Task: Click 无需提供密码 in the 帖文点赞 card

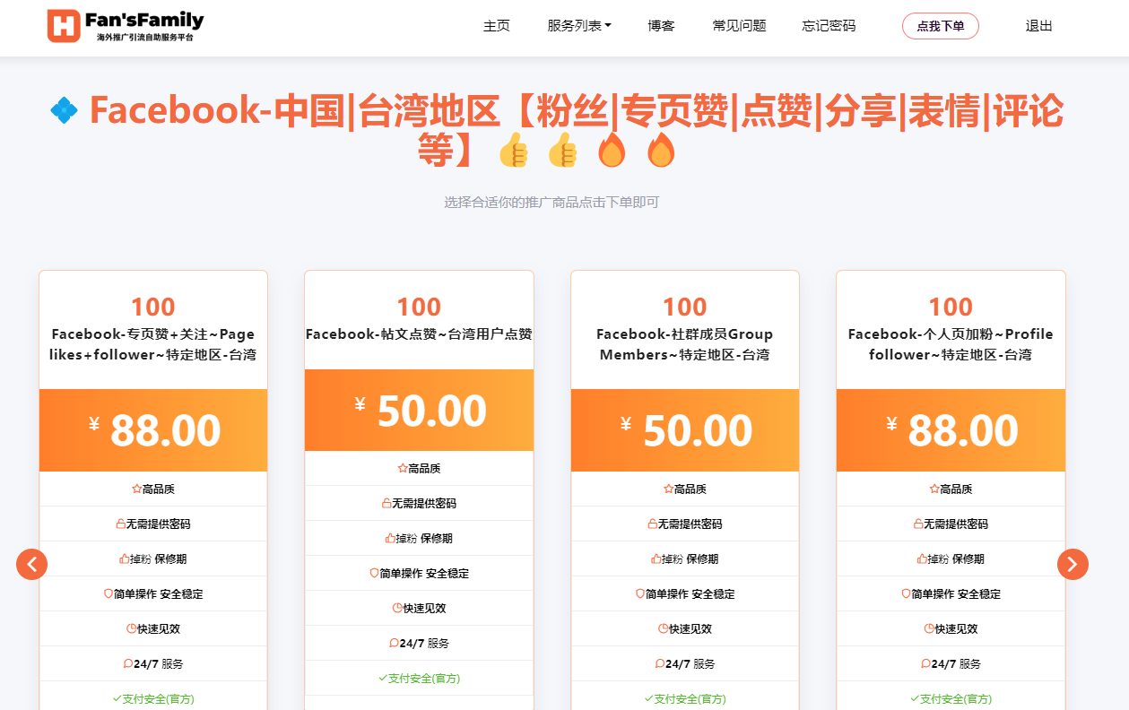Action: point(424,504)
